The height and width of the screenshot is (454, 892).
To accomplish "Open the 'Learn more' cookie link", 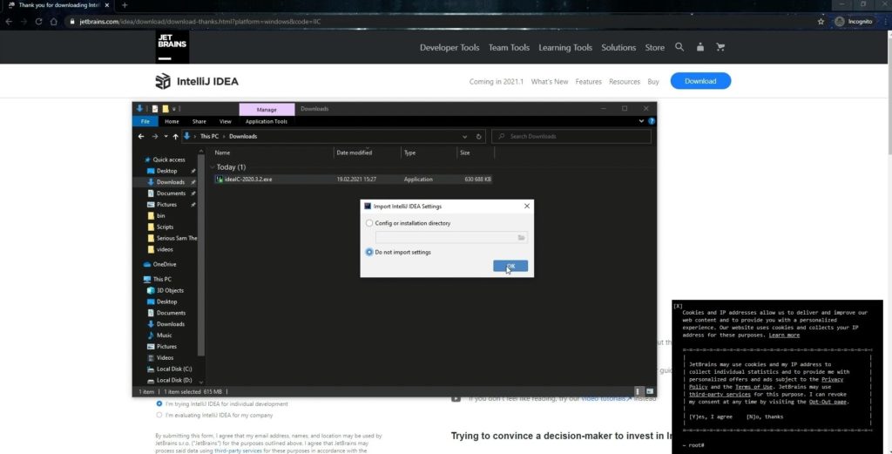I will (x=784, y=335).
